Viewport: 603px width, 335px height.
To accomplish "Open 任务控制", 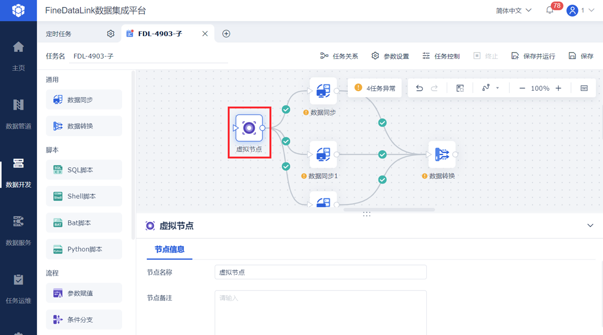I will (441, 56).
